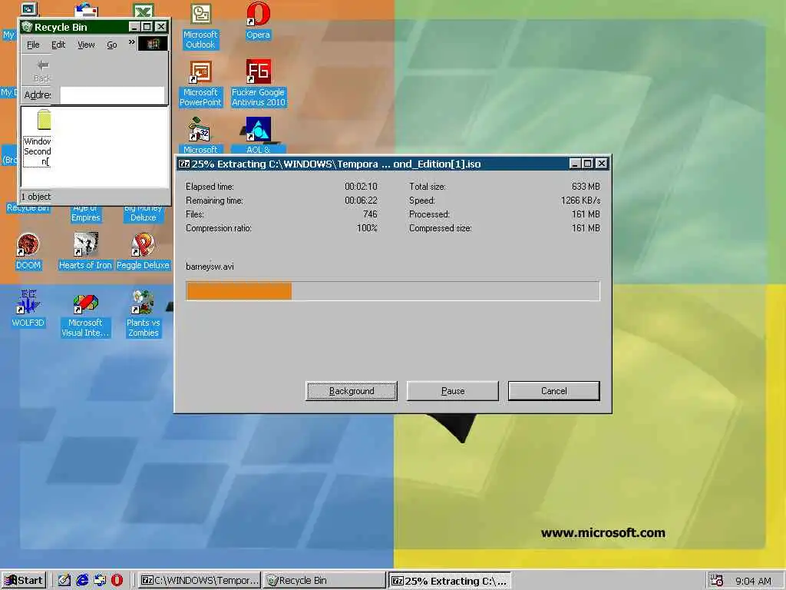Click the Compression ratio value 100%
The image size is (786, 590).
(x=367, y=227)
